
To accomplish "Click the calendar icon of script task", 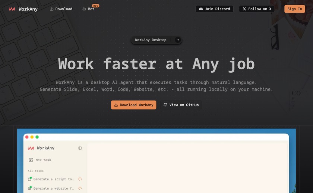I will click(29, 179).
